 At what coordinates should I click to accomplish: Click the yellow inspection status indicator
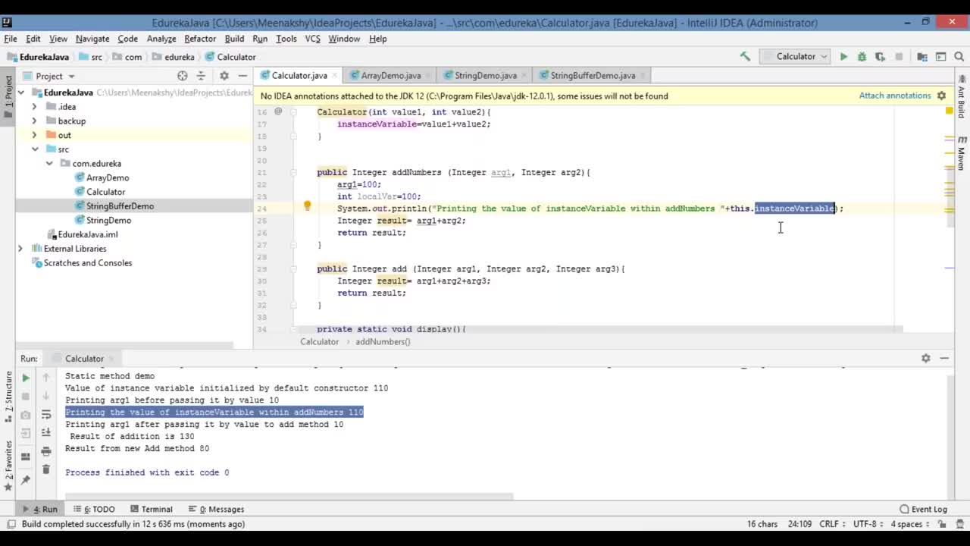pyautogui.click(x=949, y=111)
